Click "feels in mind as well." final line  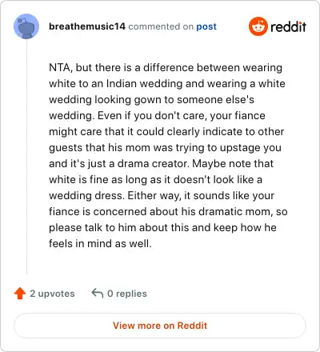coord(100,243)
